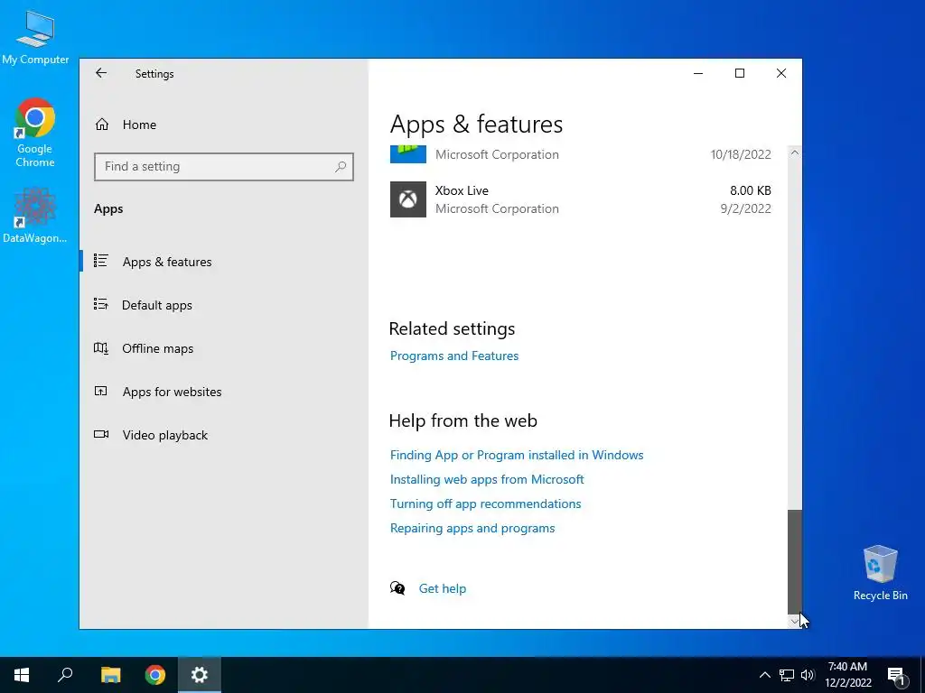
Task: Click the 9/2/2022 date for Xbox Live
Action: click(745, 208)
